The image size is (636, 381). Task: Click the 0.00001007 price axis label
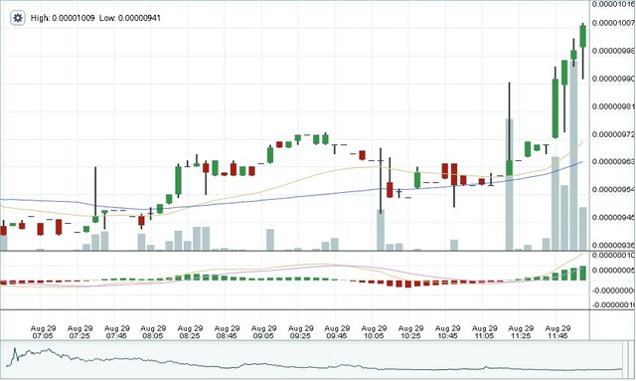(x=614, y=23)
